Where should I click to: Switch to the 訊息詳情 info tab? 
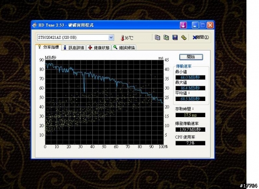point(74,48)
